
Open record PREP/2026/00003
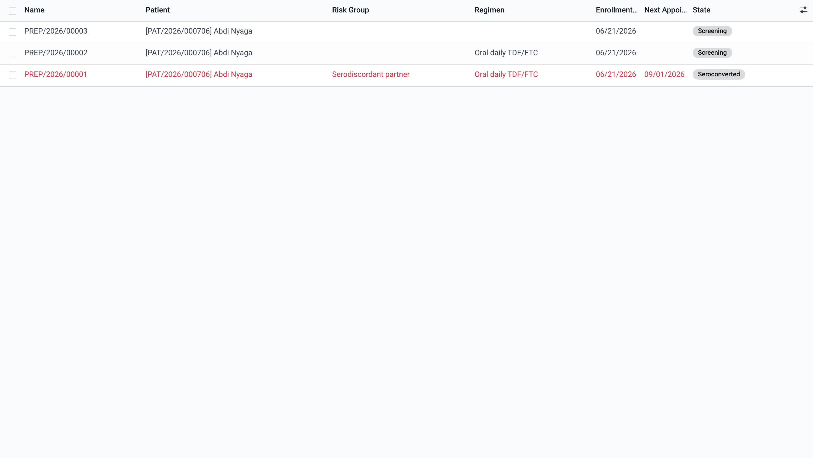(56, 31)
